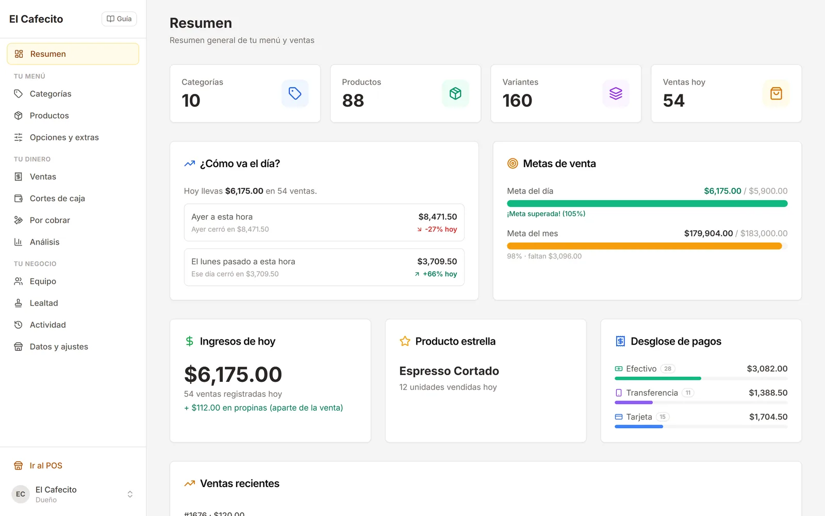This screenshot has width=825, height=516.
Task: Open Opciones y extras section
Action: coord(73,137)
